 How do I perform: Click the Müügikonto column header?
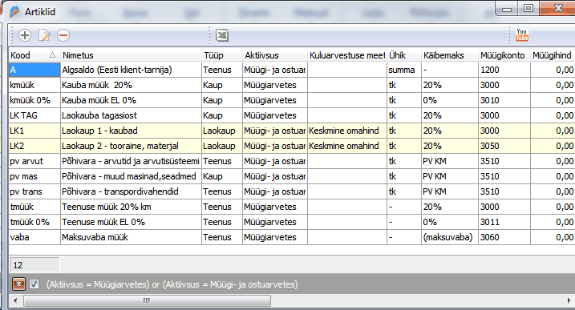[504, 55]
